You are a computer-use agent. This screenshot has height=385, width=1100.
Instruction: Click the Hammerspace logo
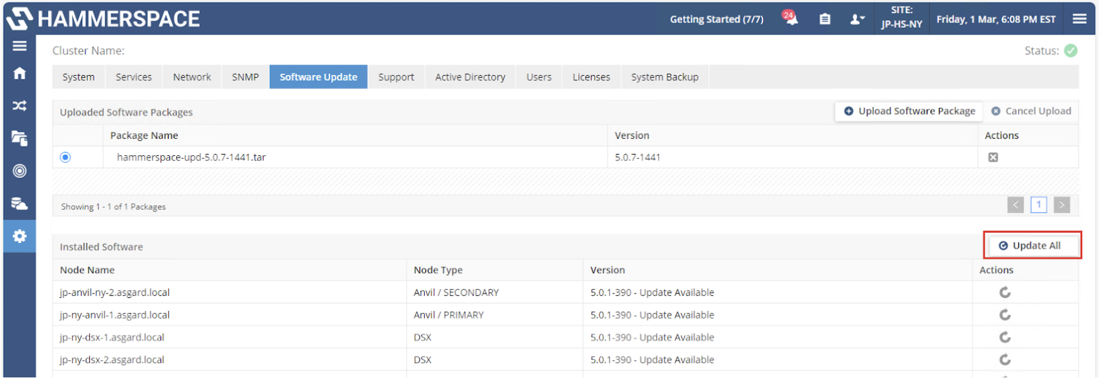click(x=103, y=19)
